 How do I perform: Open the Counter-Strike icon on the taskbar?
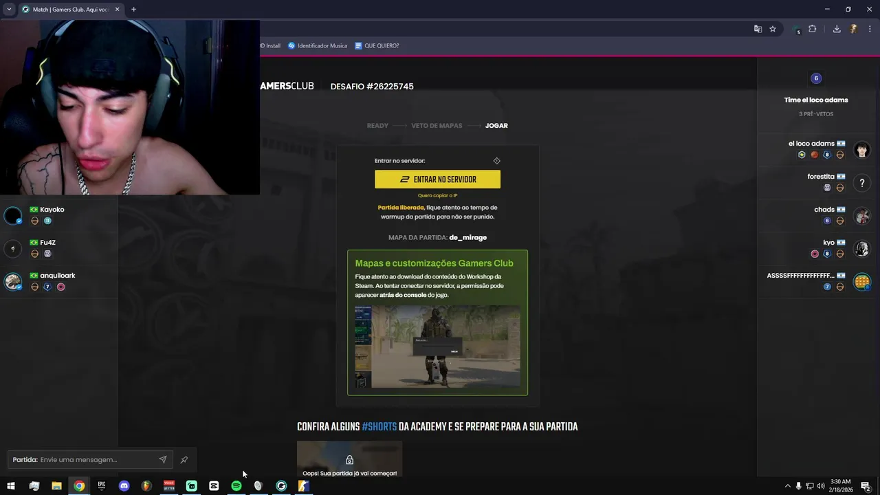click(x=303, y=486)
